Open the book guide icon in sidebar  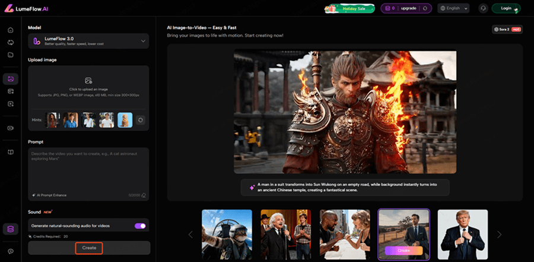coord(10,152)
